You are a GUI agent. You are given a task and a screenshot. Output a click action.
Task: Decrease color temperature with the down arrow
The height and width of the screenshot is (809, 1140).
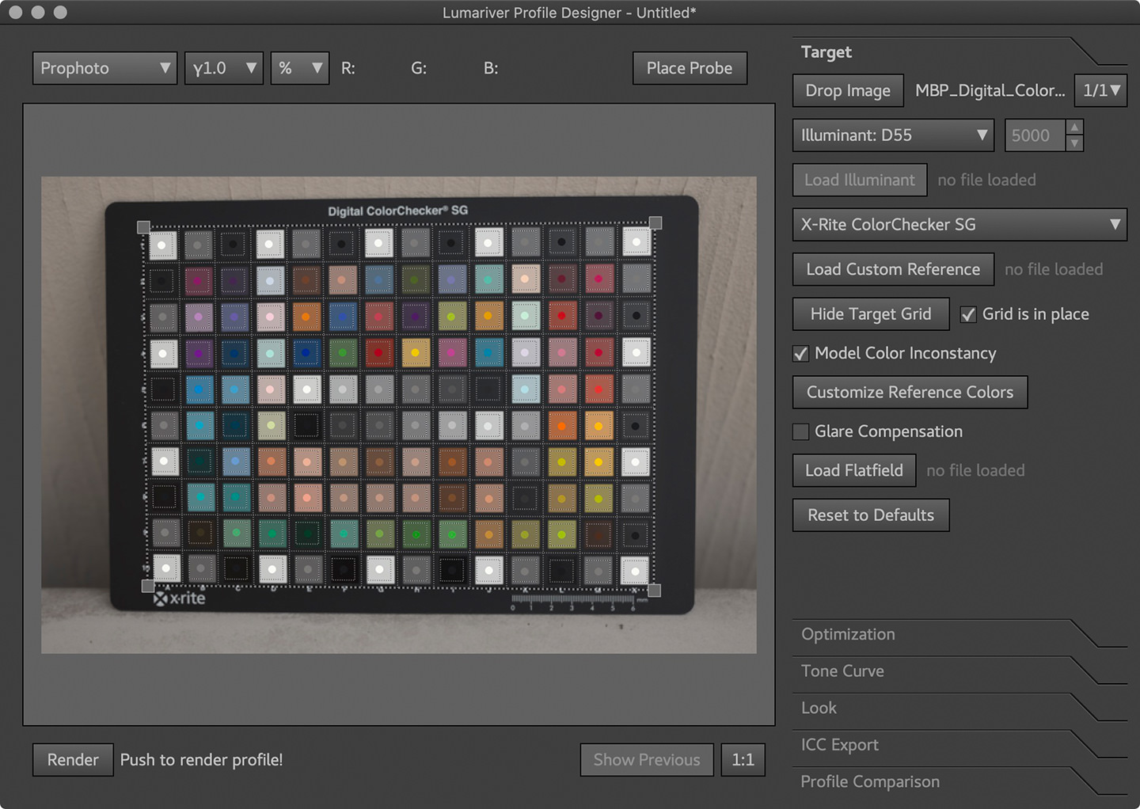pos(1074,143)
